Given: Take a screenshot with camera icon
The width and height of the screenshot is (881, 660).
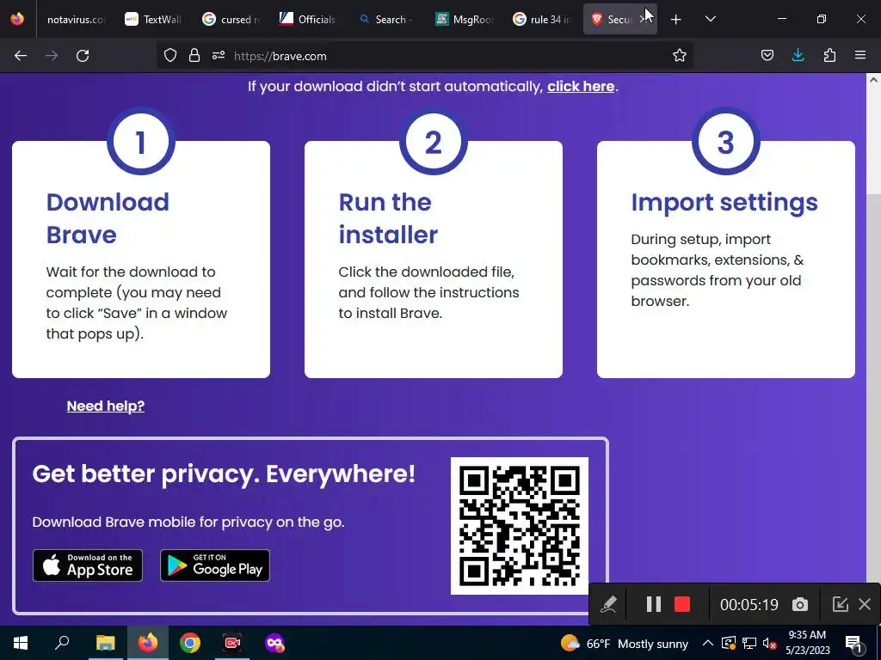Looking at the screenshot, I should [x=800, y=604].
